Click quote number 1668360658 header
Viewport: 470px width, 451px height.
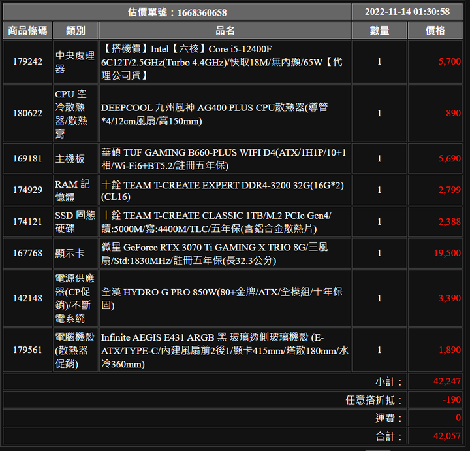coord(177,12)
